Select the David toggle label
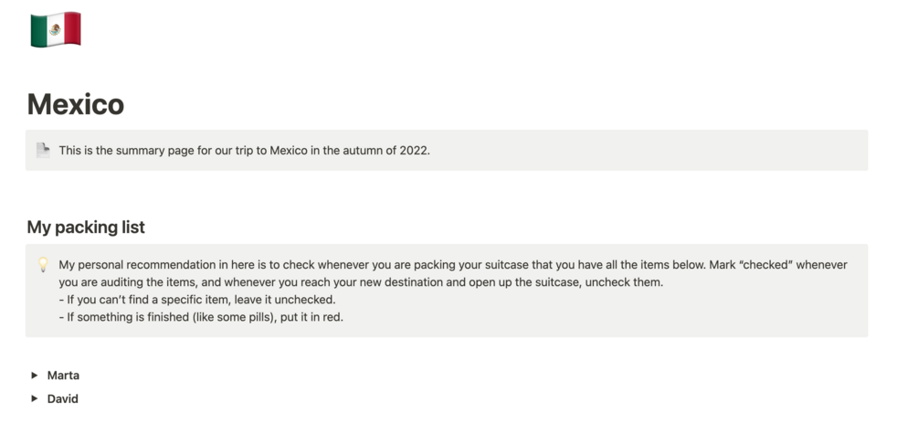Image resolution: width=918 pixels, height=424 pixels. coord(63,398)
